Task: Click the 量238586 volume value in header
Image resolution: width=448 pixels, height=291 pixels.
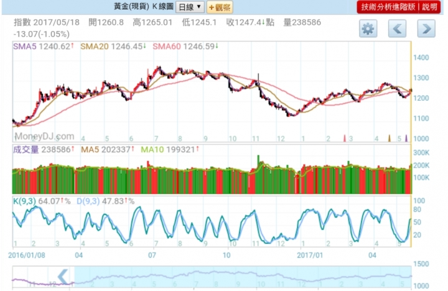Action: coord(302,22)
